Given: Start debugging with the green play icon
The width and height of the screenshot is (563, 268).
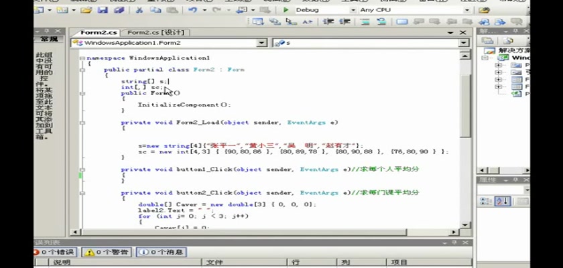Looking at the screenshot, I should click(x=286, y=10).
